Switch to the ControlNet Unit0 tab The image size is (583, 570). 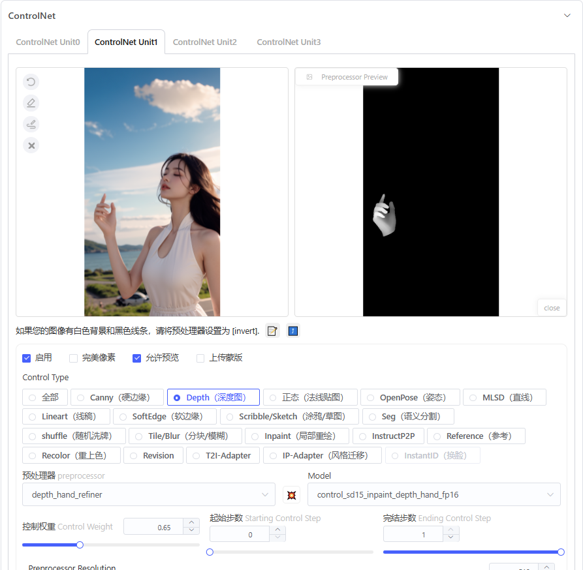click(x=48, y=42)
